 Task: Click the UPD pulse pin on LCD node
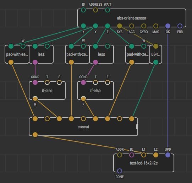168,155
